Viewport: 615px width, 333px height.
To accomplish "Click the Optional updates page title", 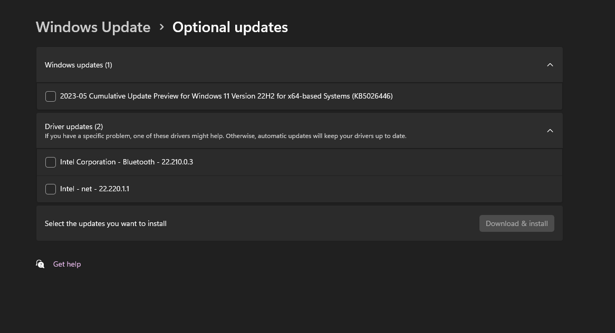I will click(x=230, y=27).
